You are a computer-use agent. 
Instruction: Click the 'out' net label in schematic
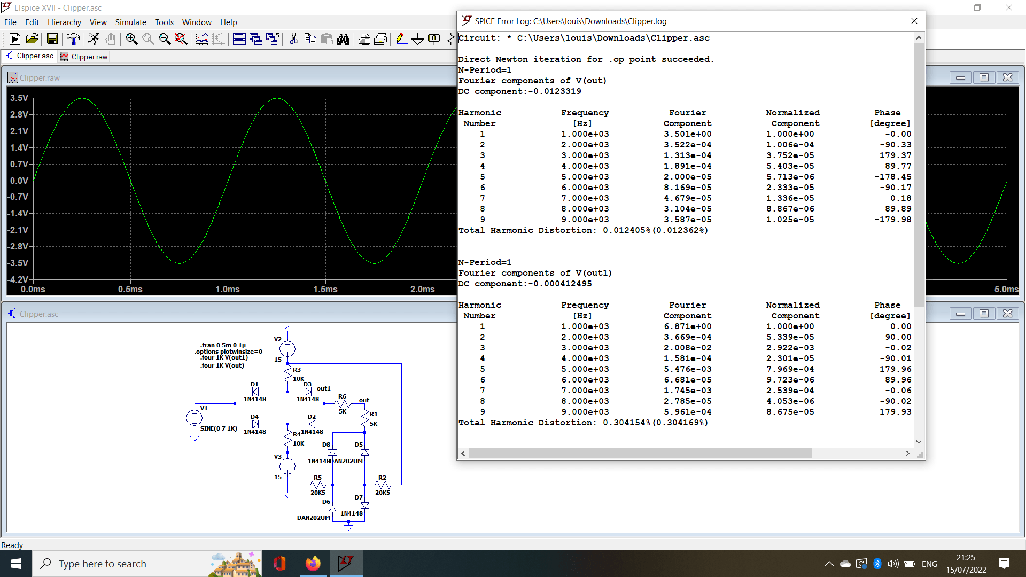click(x=364, y=400)
